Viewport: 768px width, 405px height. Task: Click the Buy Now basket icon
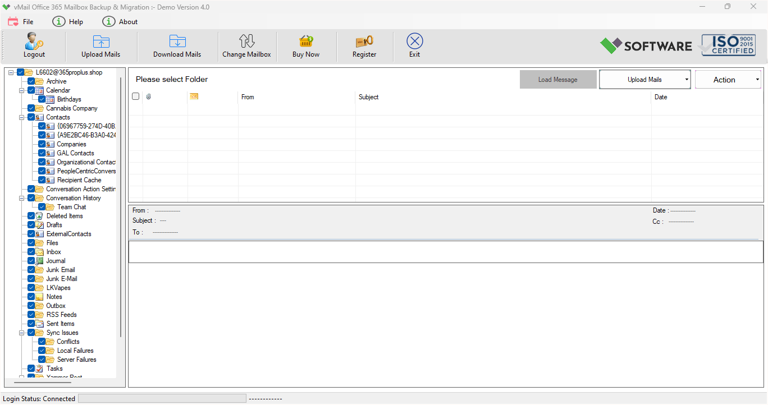[x=306, y=42]
